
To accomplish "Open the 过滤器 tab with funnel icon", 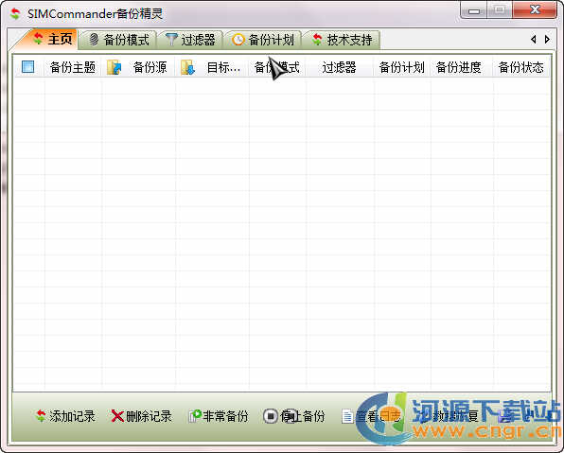I will pos(190,40).
